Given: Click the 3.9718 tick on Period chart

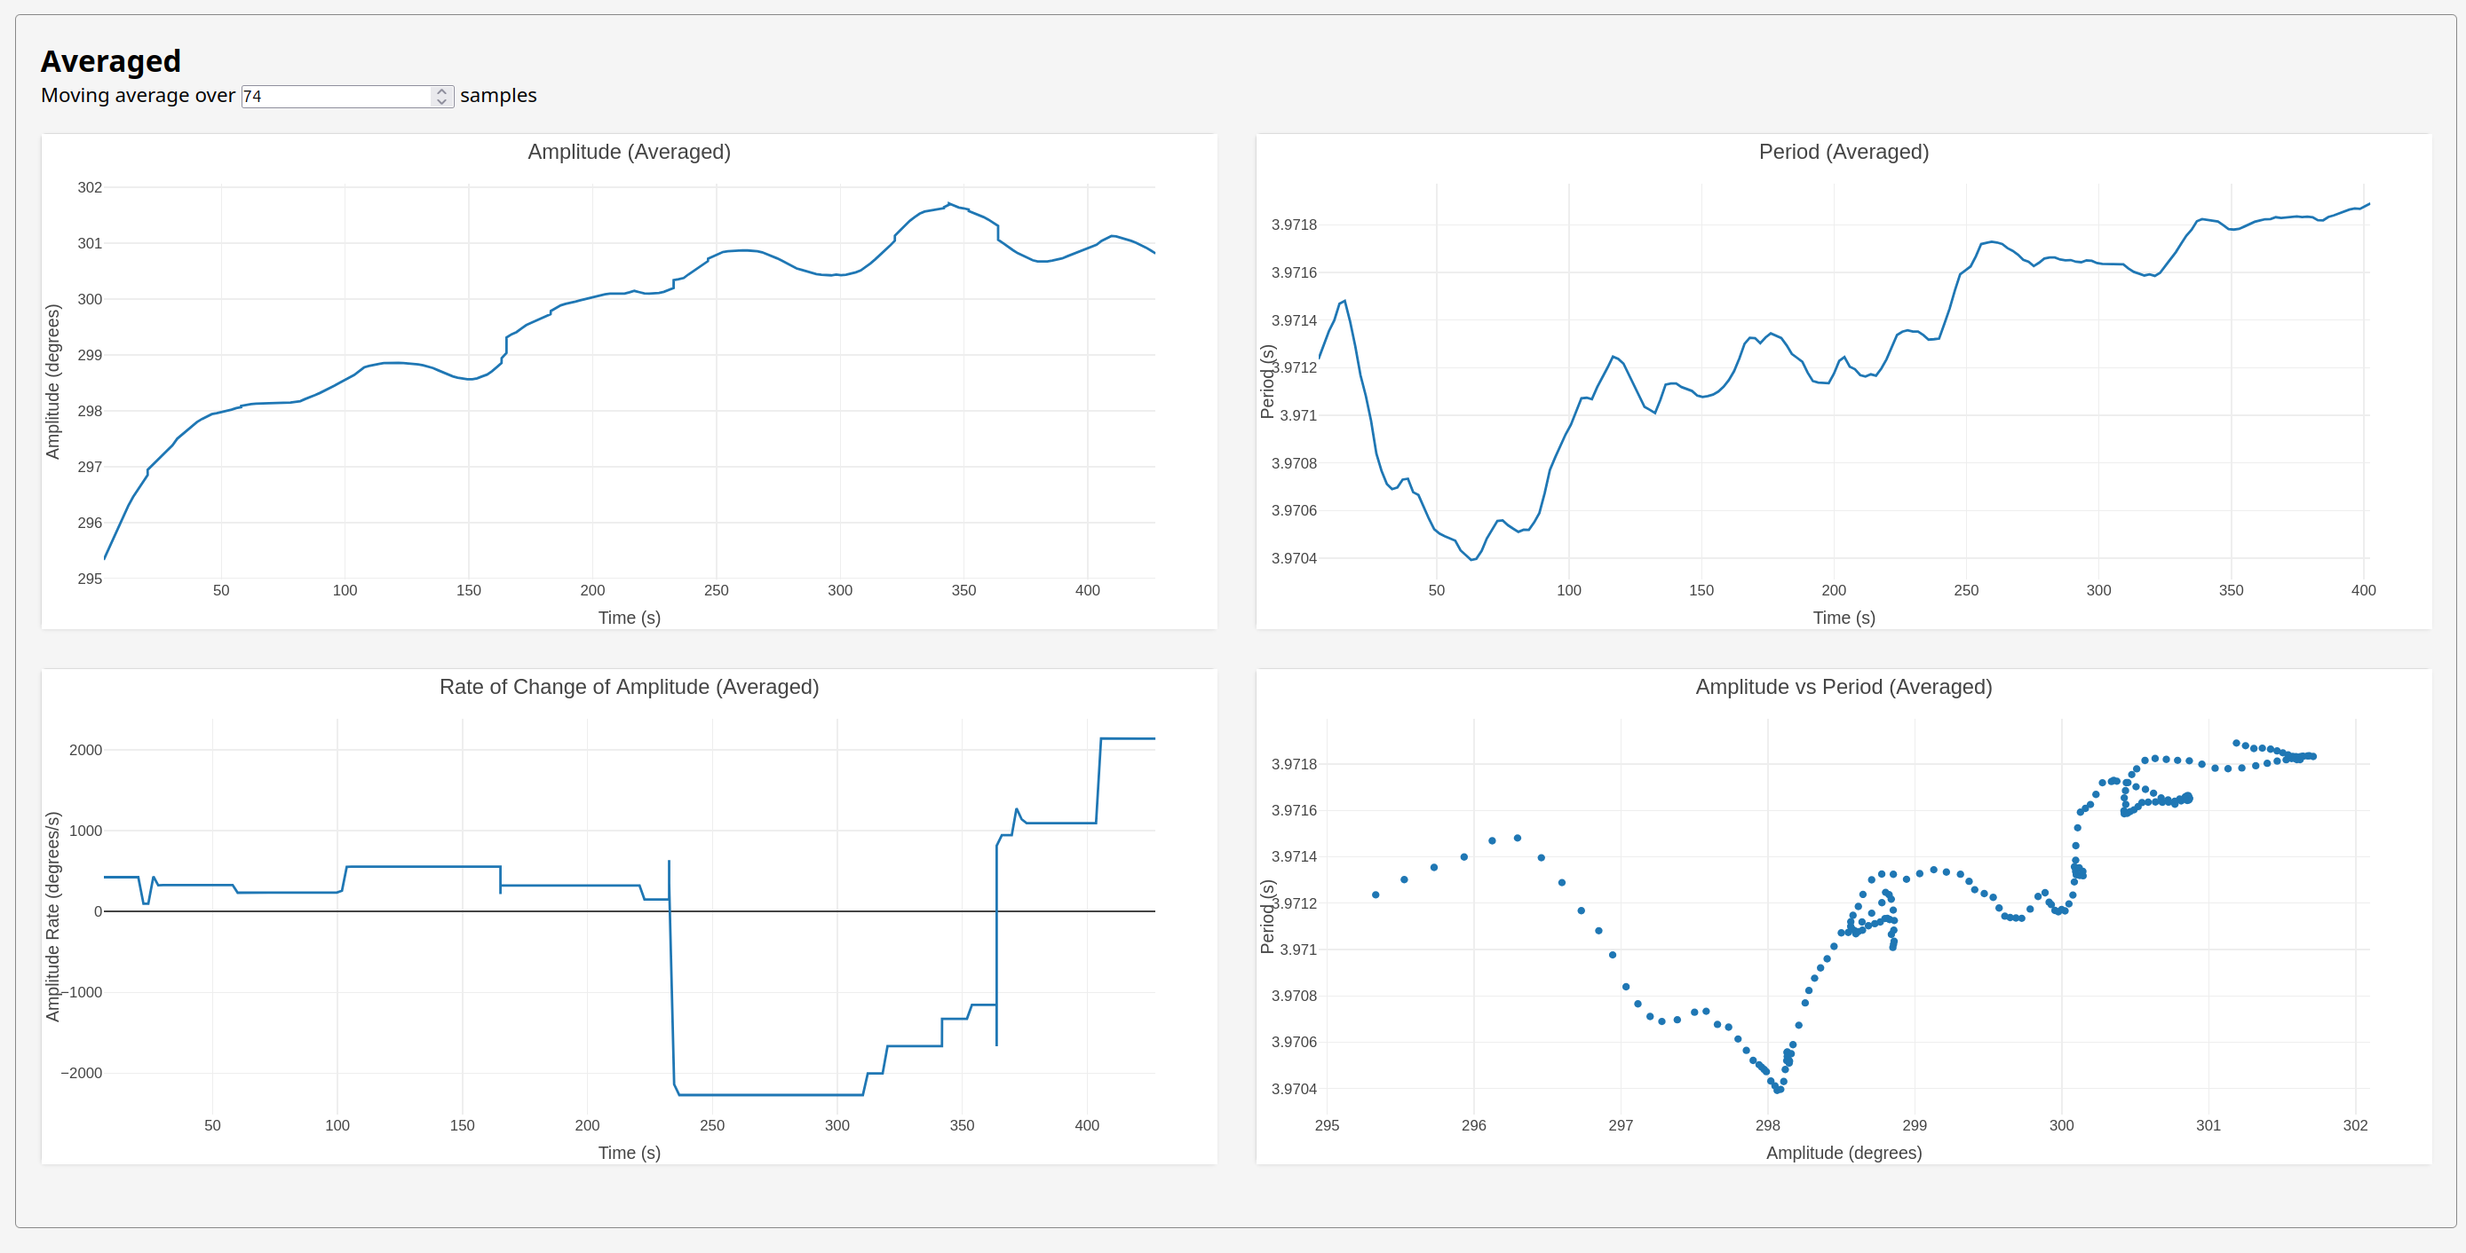Looking at the screenshot, I should 1293,225.
